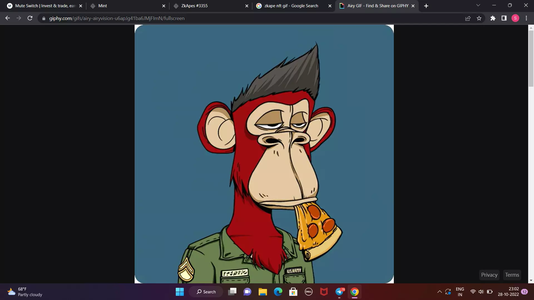The height and width of the screenshot is (300, 534).
Task: Reload the GIPHY page
Action: tap(30, 18)
